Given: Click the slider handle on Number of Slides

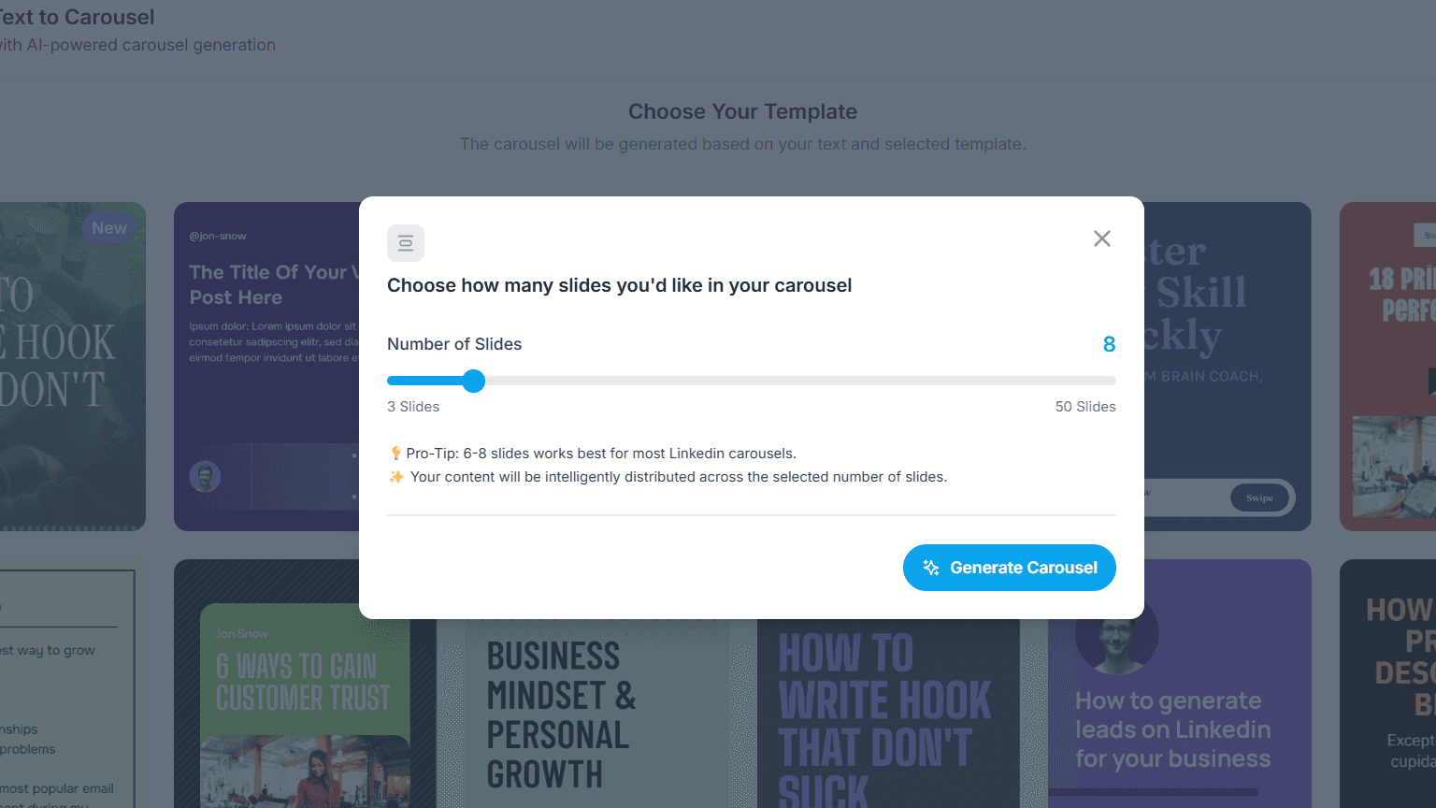Looking at the screenshot, I should 474,381.
